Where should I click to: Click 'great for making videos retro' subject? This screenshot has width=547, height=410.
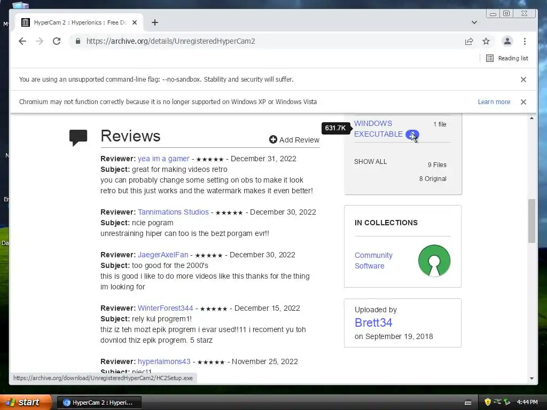click(179, 169)
